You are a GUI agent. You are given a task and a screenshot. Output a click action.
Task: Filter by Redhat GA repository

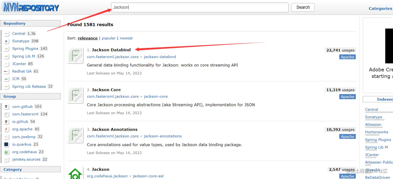tap(22, 71)
